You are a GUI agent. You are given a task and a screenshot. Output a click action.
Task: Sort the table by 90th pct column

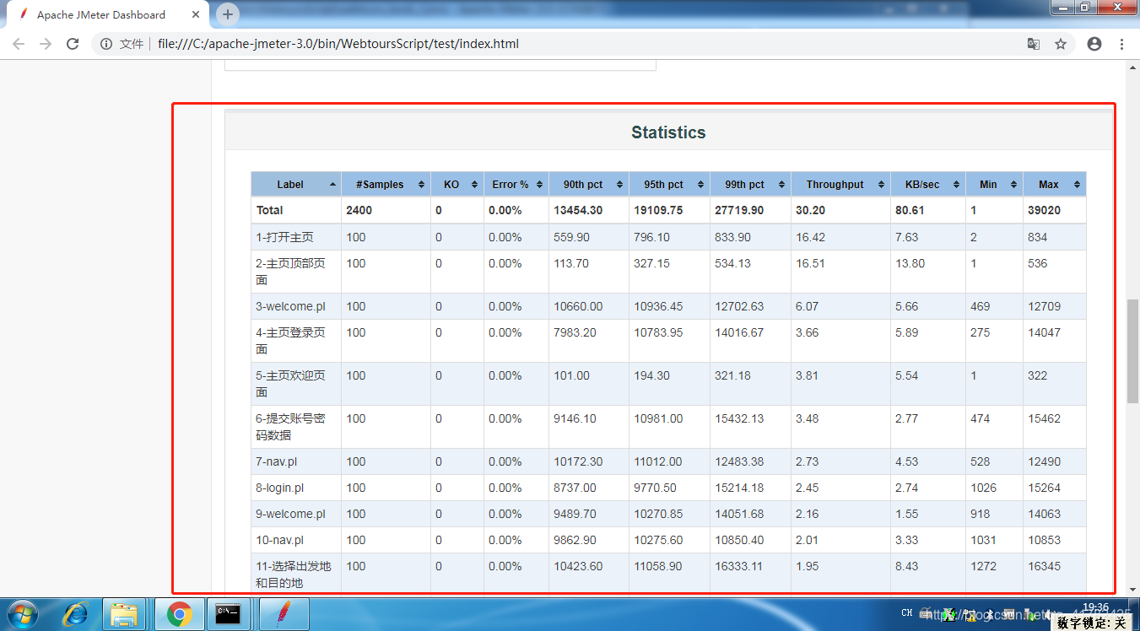(x=589, y=184)
